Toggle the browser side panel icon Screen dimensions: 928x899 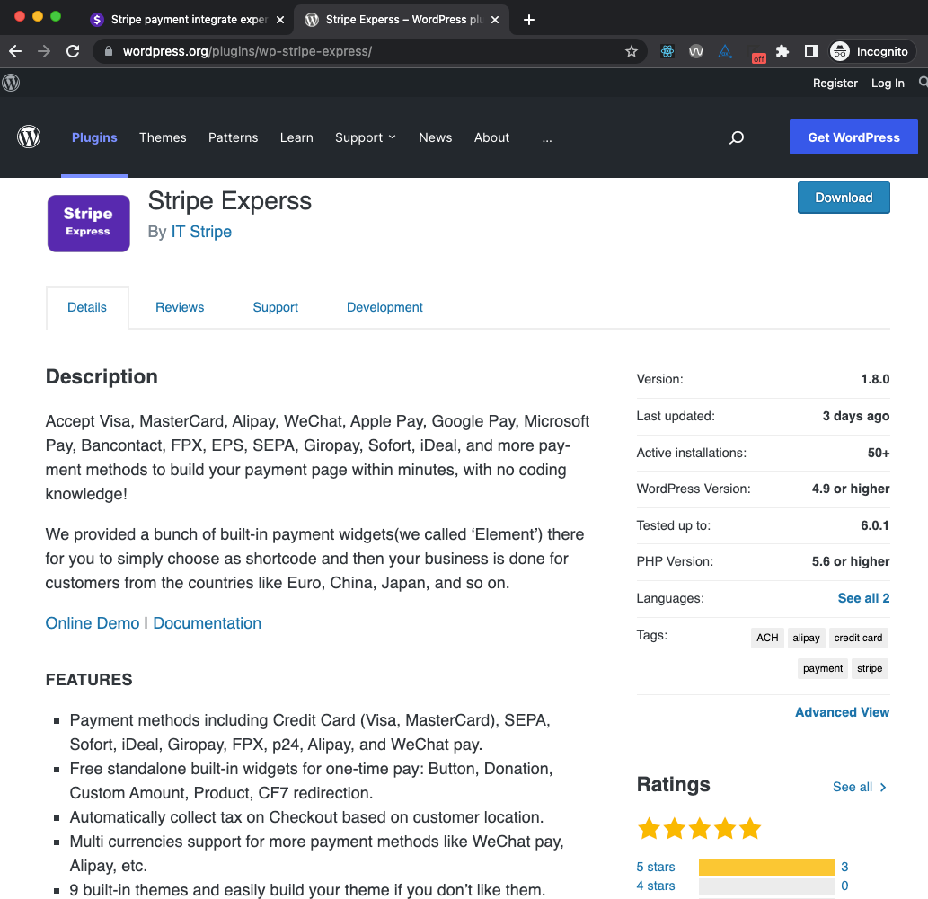pyautogui.click(x=810, y=51)
